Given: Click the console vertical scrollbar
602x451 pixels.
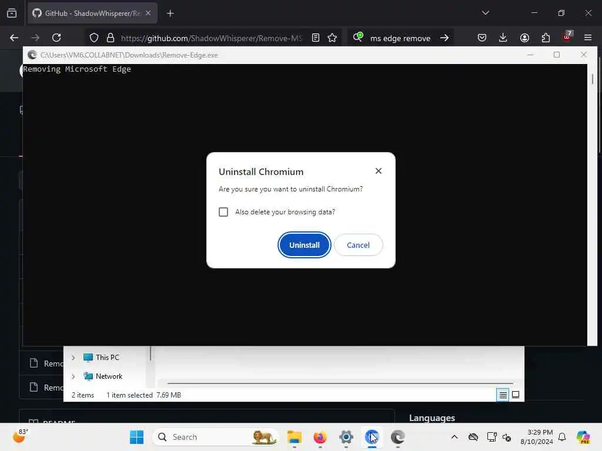Looking at the screenshot, I should [x=593, y=79].
